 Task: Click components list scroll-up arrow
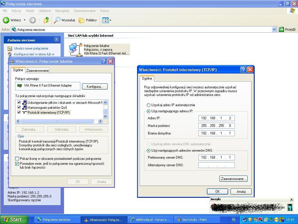[x=105, y=102]
